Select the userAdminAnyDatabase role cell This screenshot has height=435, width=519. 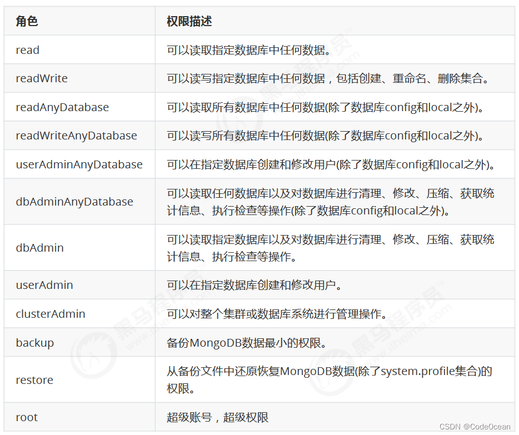click(79, 164)
